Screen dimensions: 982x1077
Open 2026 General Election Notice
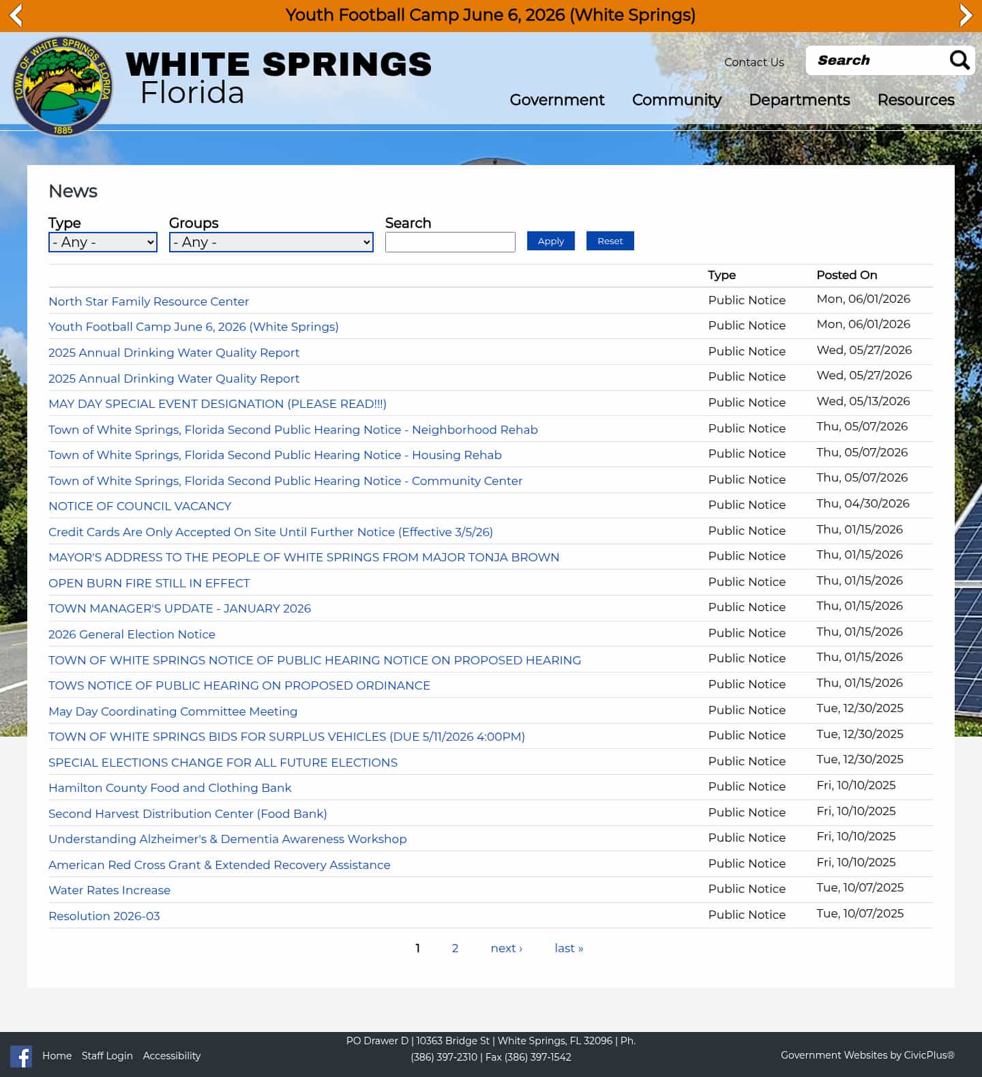pos(132,634)
